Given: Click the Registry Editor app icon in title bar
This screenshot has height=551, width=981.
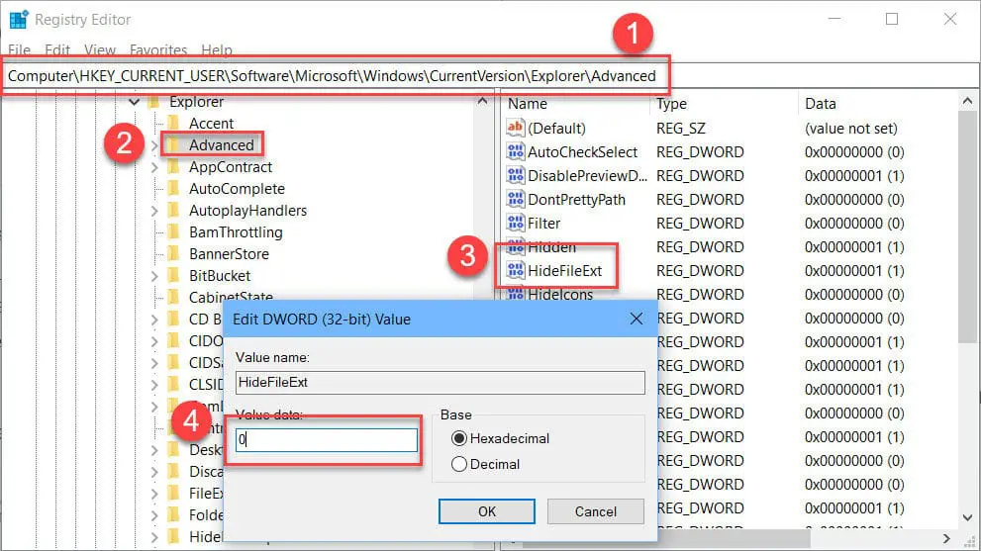Looking at the screenshot, I should point(19,20).
